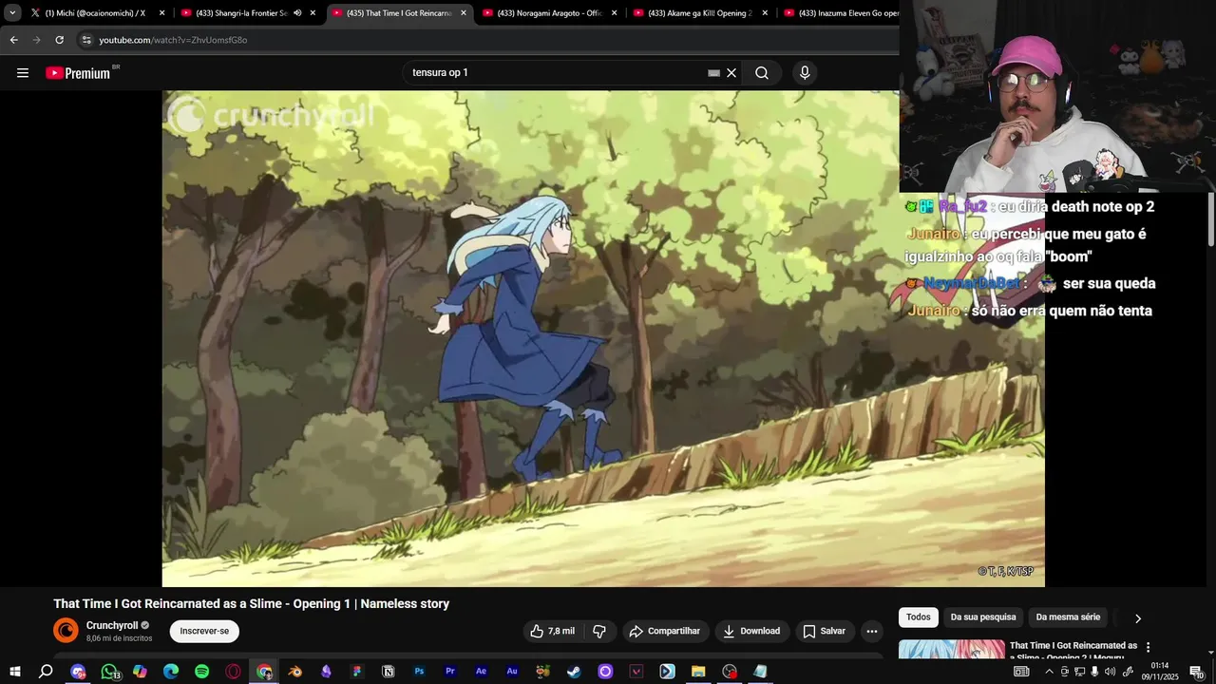Open Notion from the taskbar
1216x684 pixels.
[389, 672]
